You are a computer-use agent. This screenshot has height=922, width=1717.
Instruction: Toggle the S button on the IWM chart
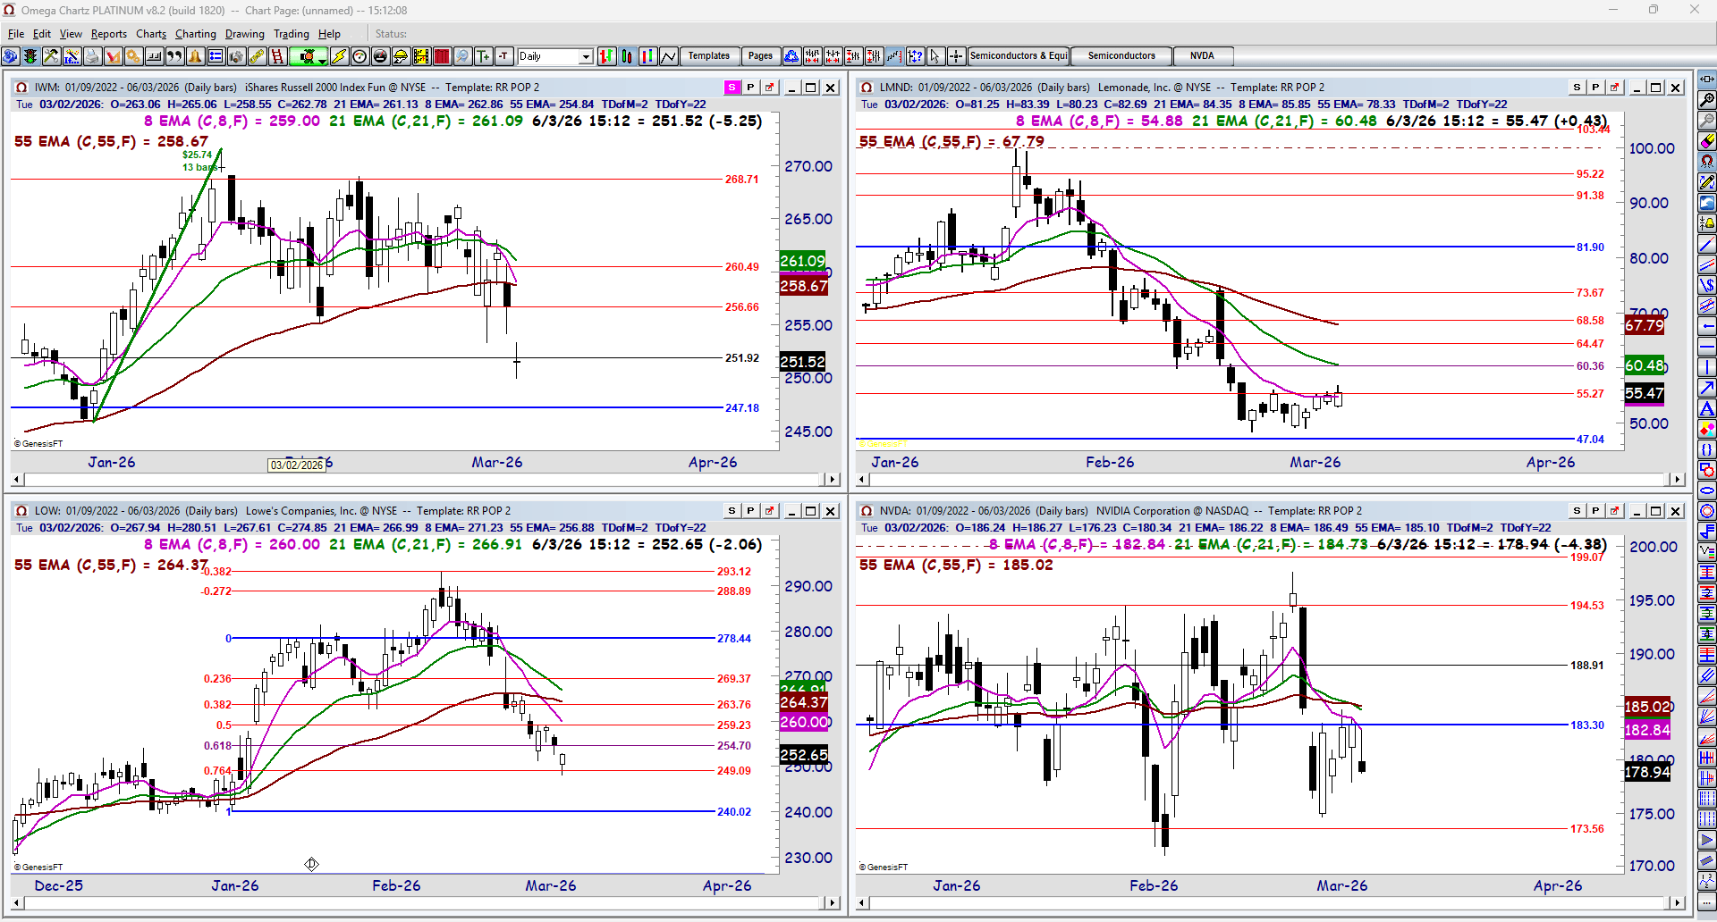tap(732, 88)
